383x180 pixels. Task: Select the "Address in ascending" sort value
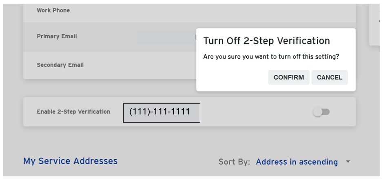pyautogui.click(x=297, y=162)
